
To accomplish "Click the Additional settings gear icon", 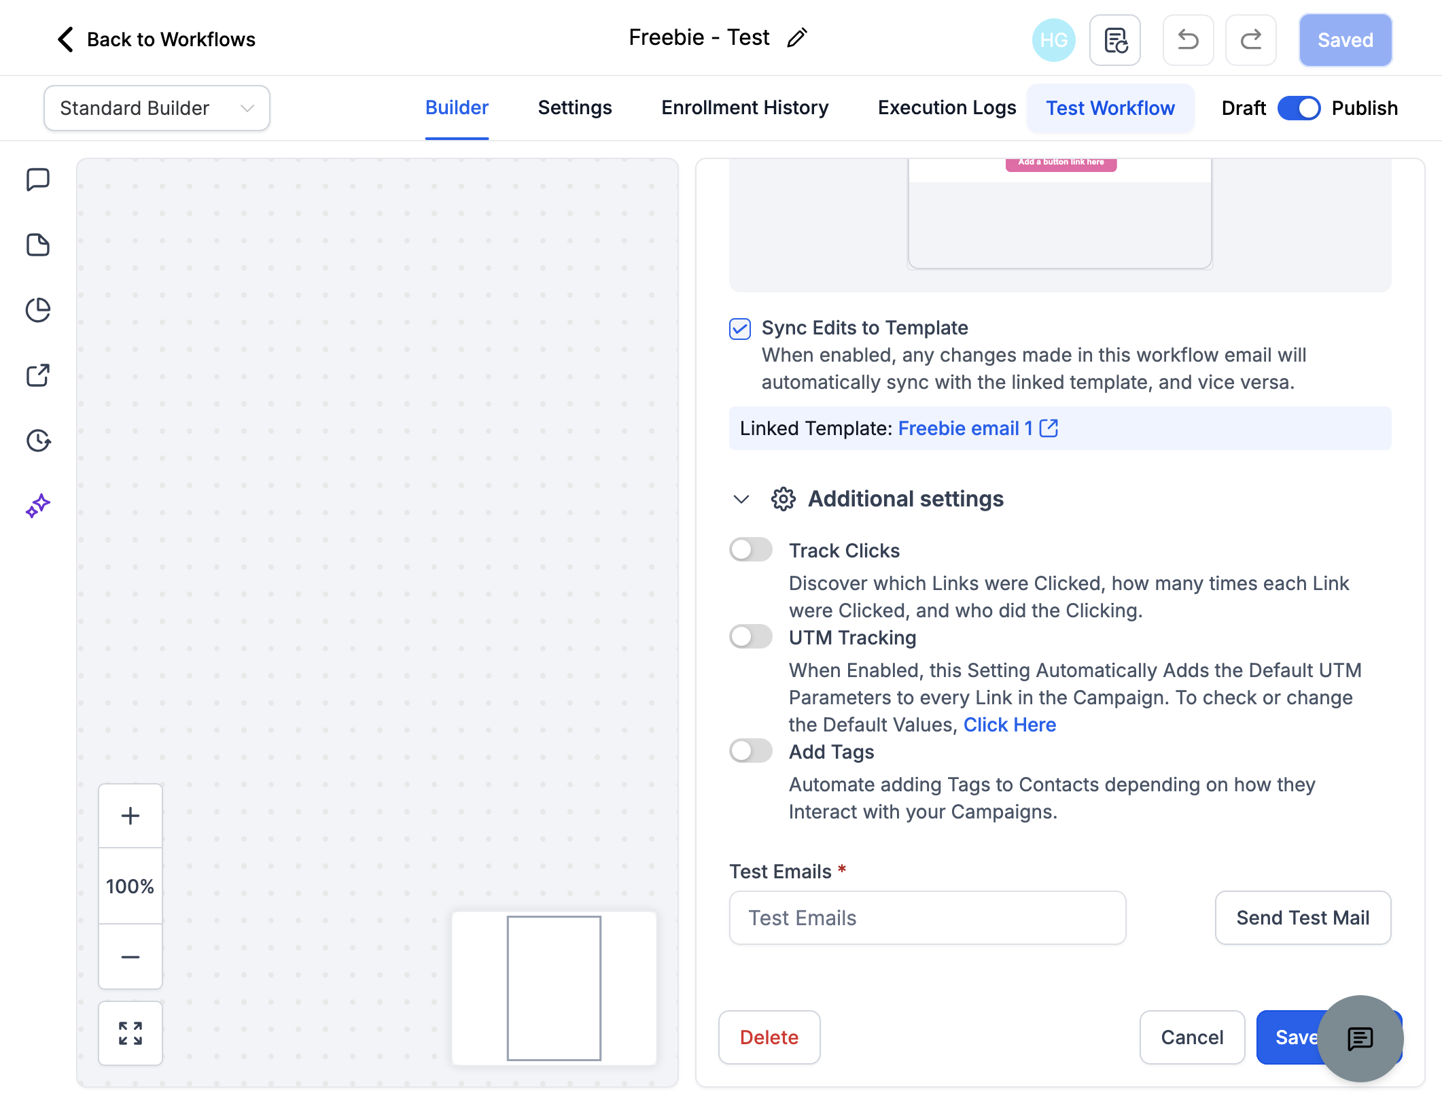I will pos(784,499).
